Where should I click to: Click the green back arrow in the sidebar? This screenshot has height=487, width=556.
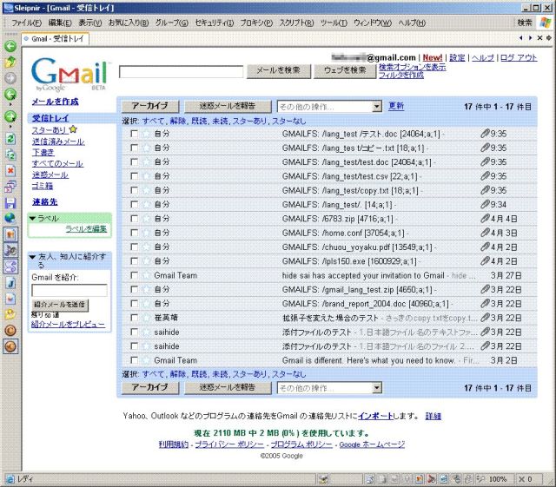coord(10,46)
